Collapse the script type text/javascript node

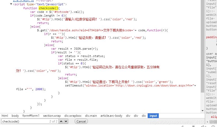pyautogui.click(x=11, y=4)
